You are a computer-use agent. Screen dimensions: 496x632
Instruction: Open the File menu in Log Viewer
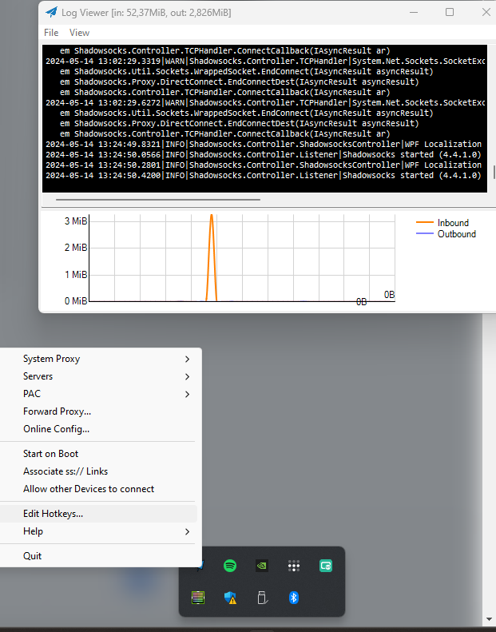click(x=51, y=33)
